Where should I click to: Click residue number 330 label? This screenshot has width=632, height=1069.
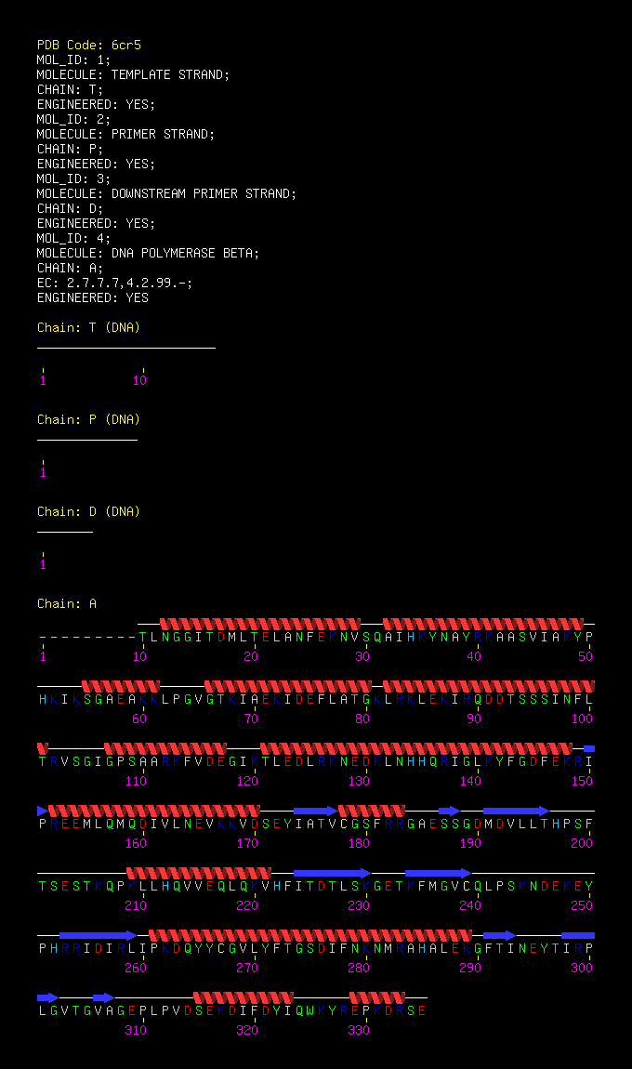[x=359, y=1030]
